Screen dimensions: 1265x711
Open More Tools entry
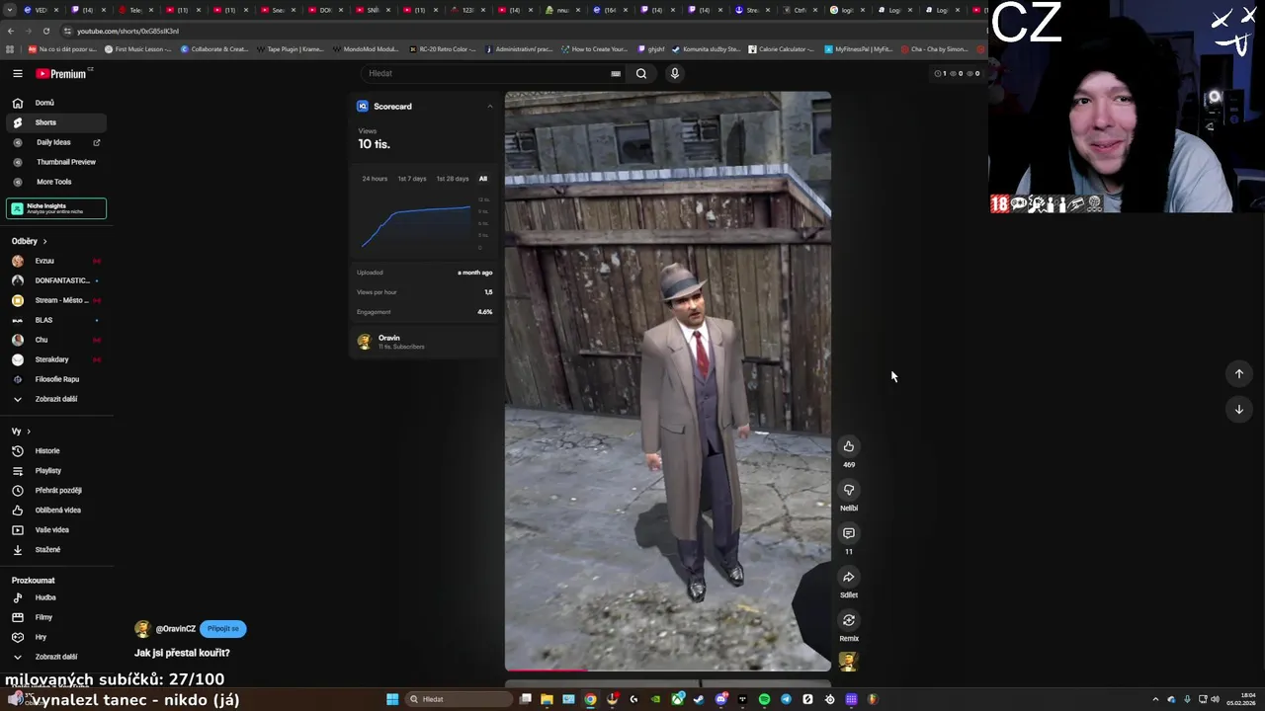coord(56,182)
